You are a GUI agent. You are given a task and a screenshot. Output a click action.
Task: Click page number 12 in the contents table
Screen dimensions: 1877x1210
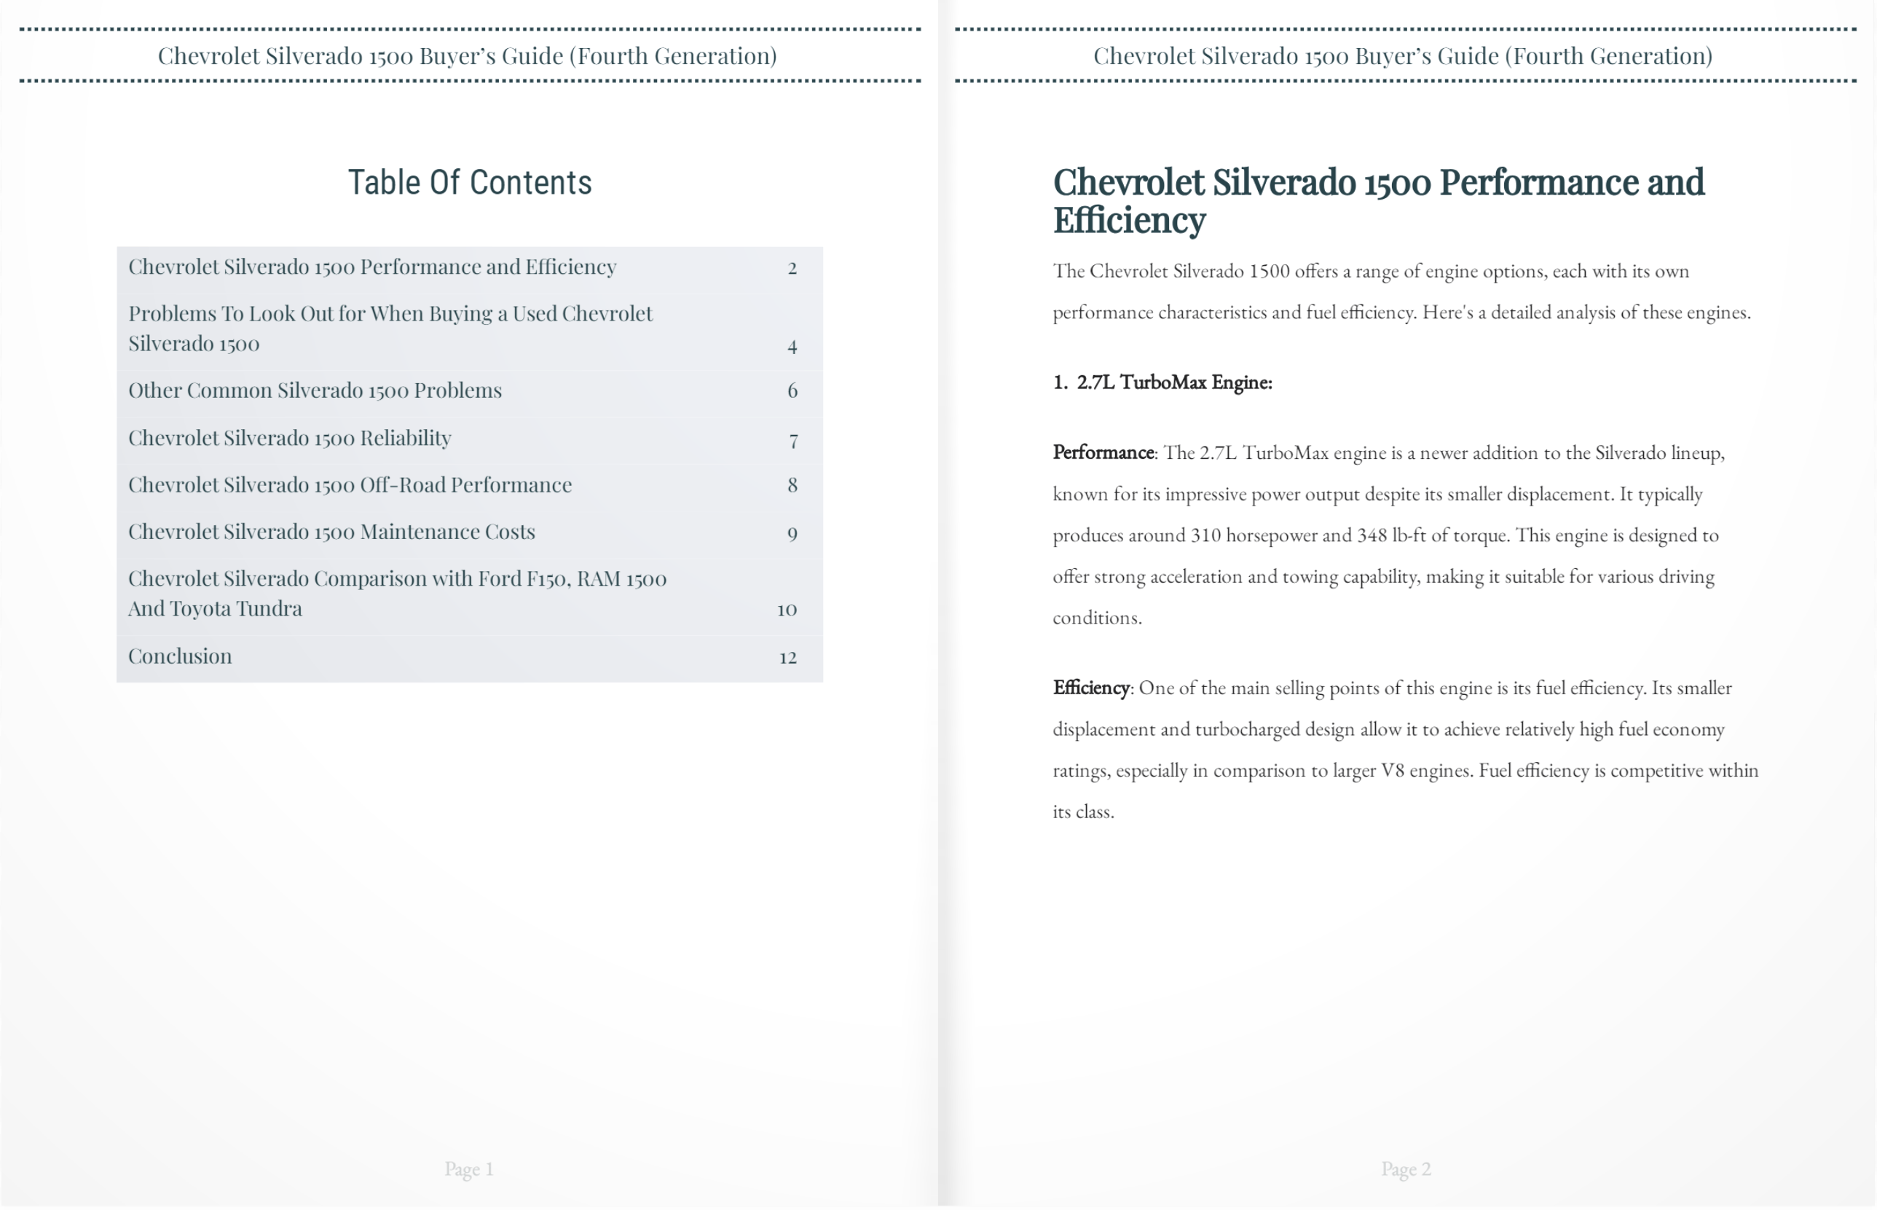pyautogui.click(x=787, y=658)
